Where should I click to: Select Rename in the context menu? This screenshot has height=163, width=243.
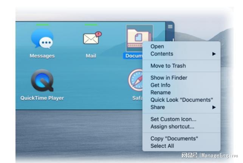pos(161,93)
